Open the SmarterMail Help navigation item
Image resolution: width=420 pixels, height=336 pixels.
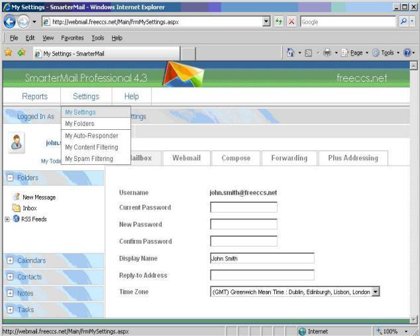tap(132, 96)
